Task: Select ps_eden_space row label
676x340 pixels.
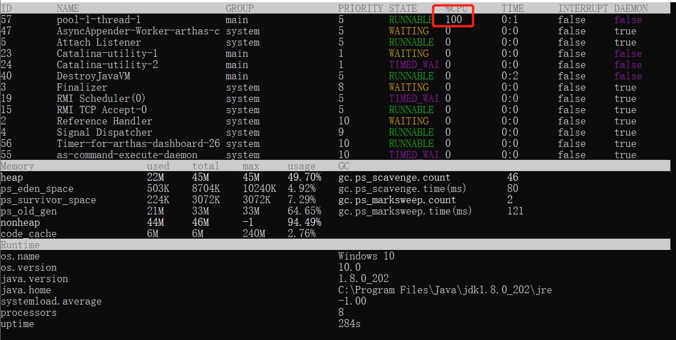Action: [x=37, y=189]
